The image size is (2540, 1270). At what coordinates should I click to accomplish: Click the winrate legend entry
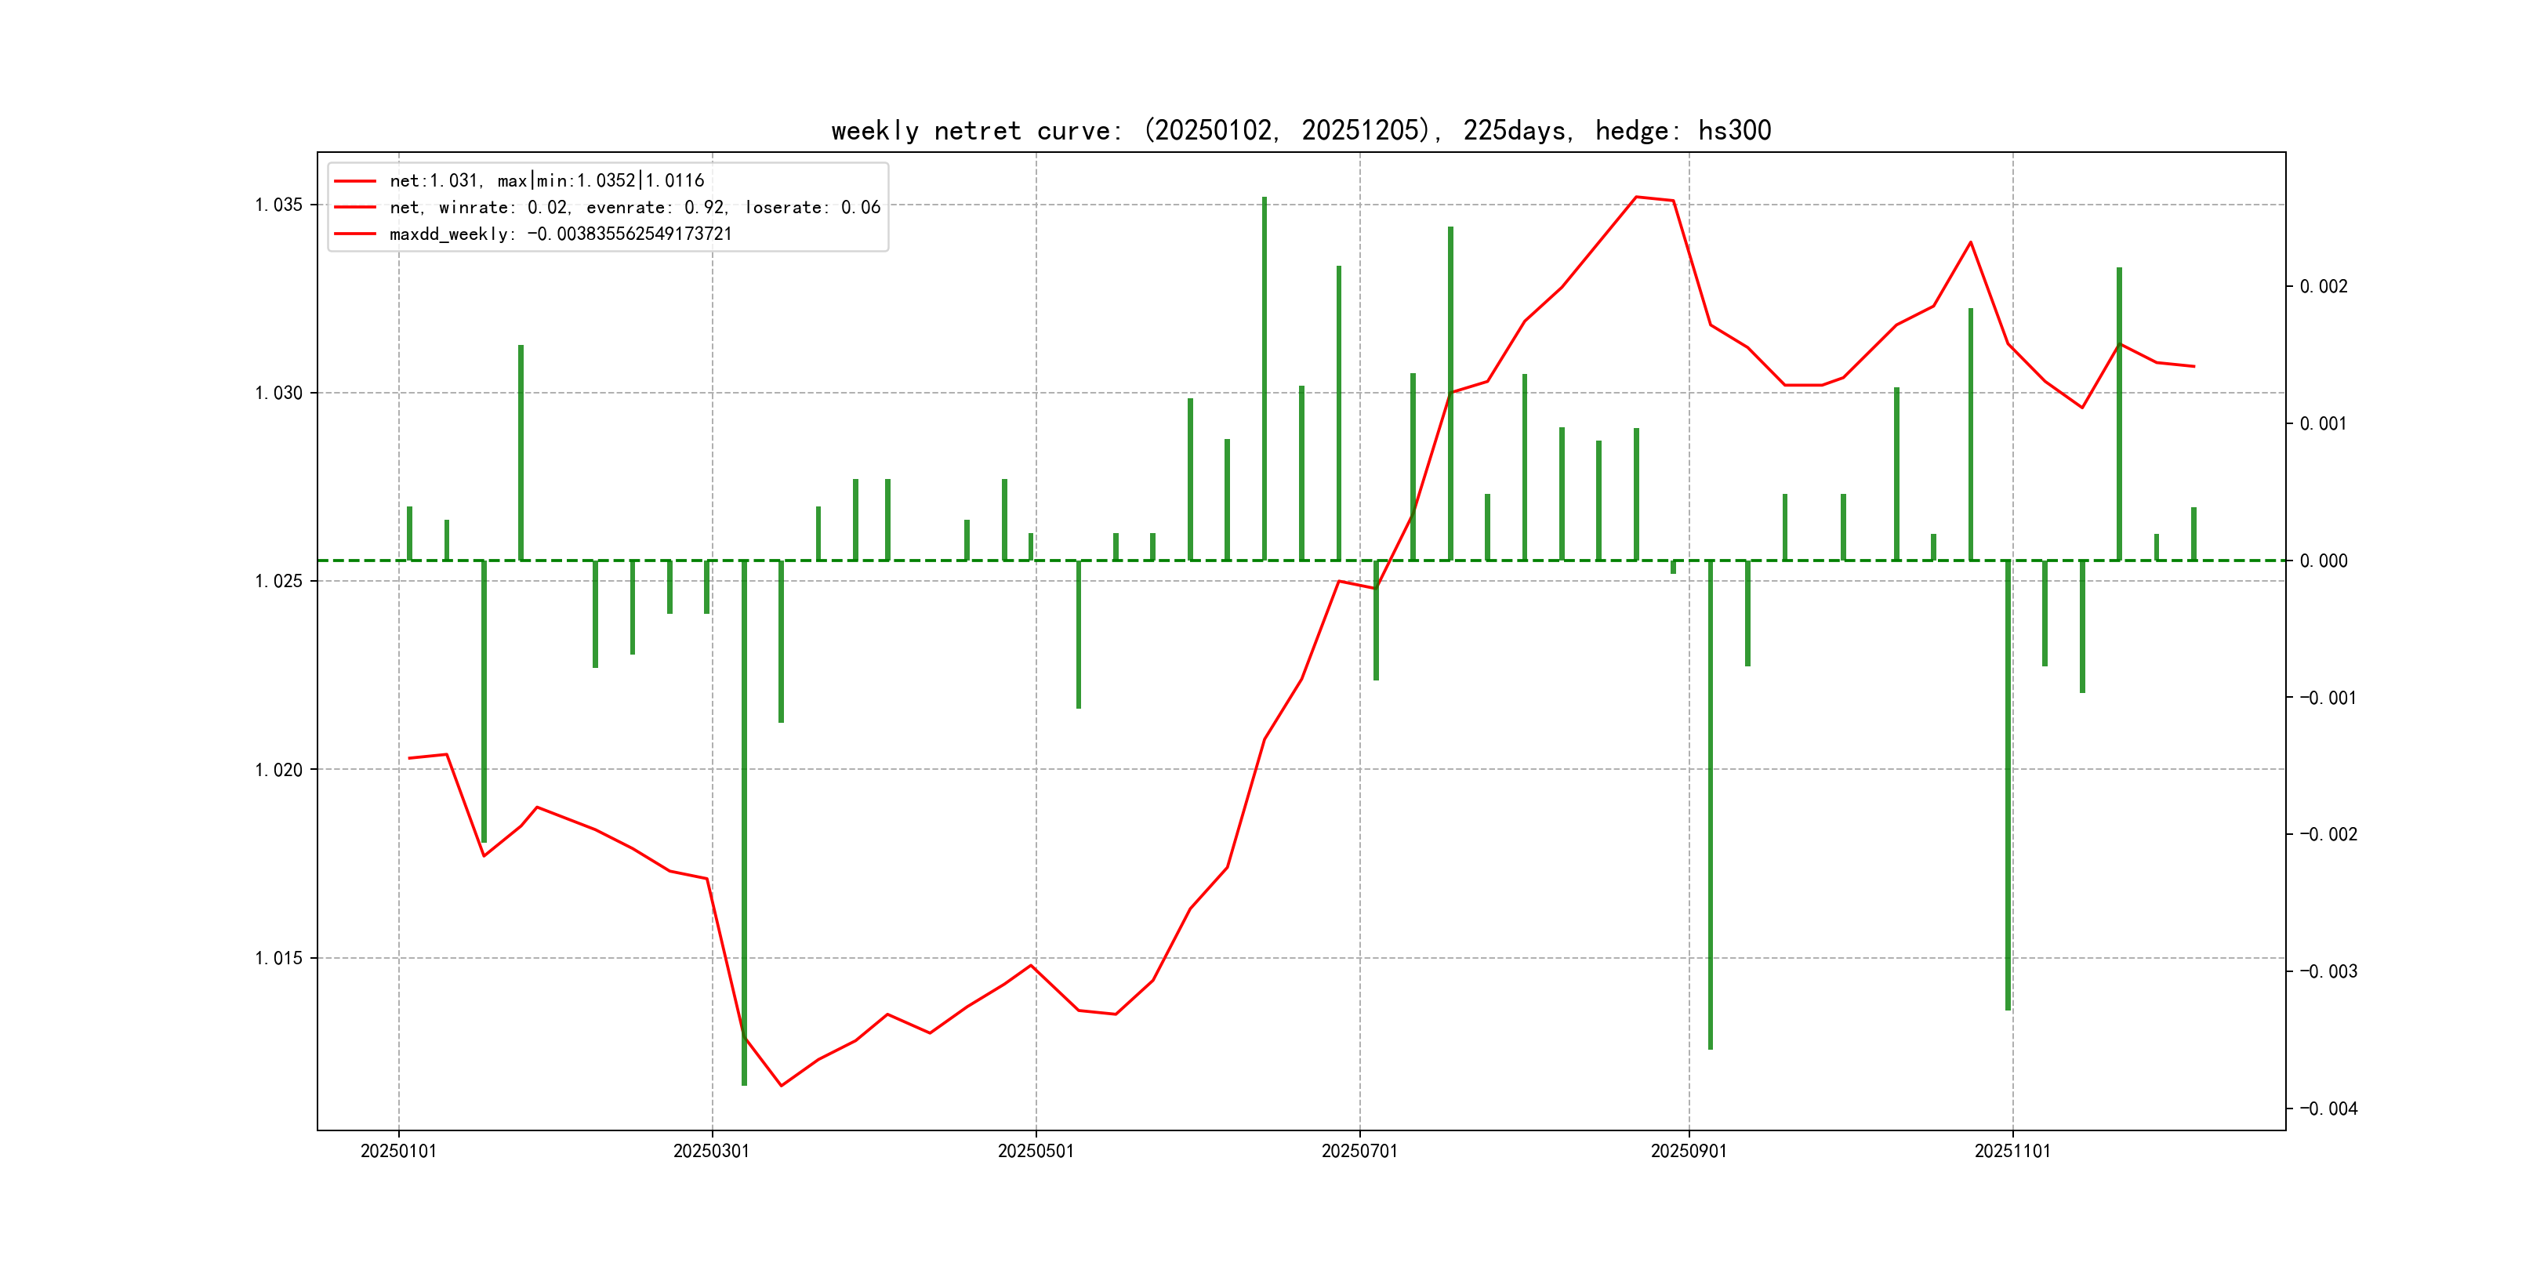(x=634, y=207)
